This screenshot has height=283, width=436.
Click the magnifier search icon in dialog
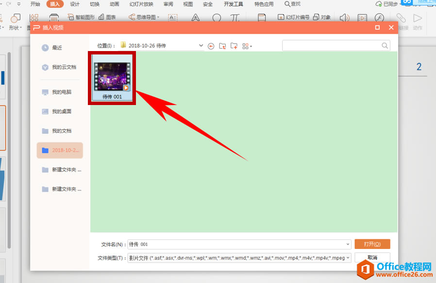point(385,45)
